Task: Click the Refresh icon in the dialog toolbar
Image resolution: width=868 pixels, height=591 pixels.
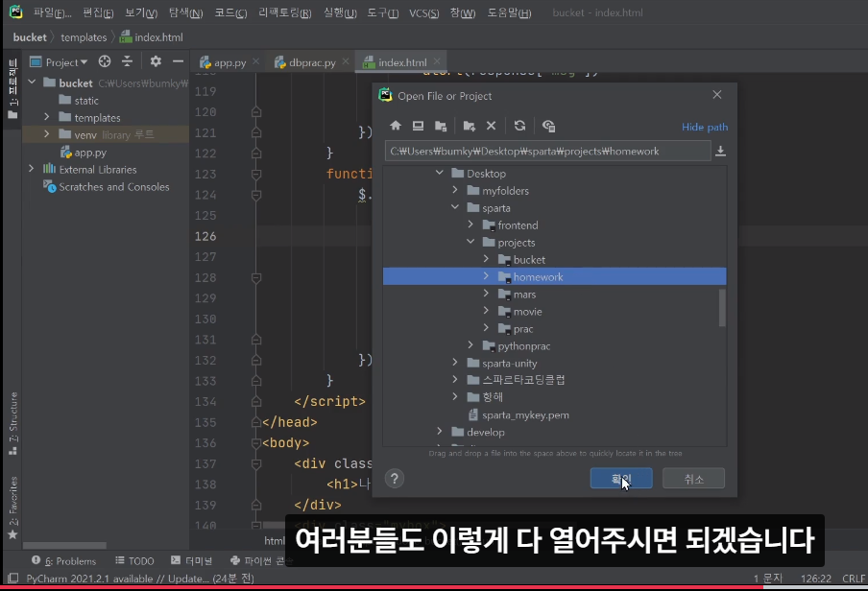Action: pos(519,126)
